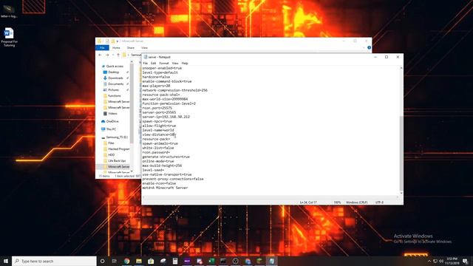
Task: Click the 'Ln 34, Col 17' status bar entry
Action: coord(308,202)
